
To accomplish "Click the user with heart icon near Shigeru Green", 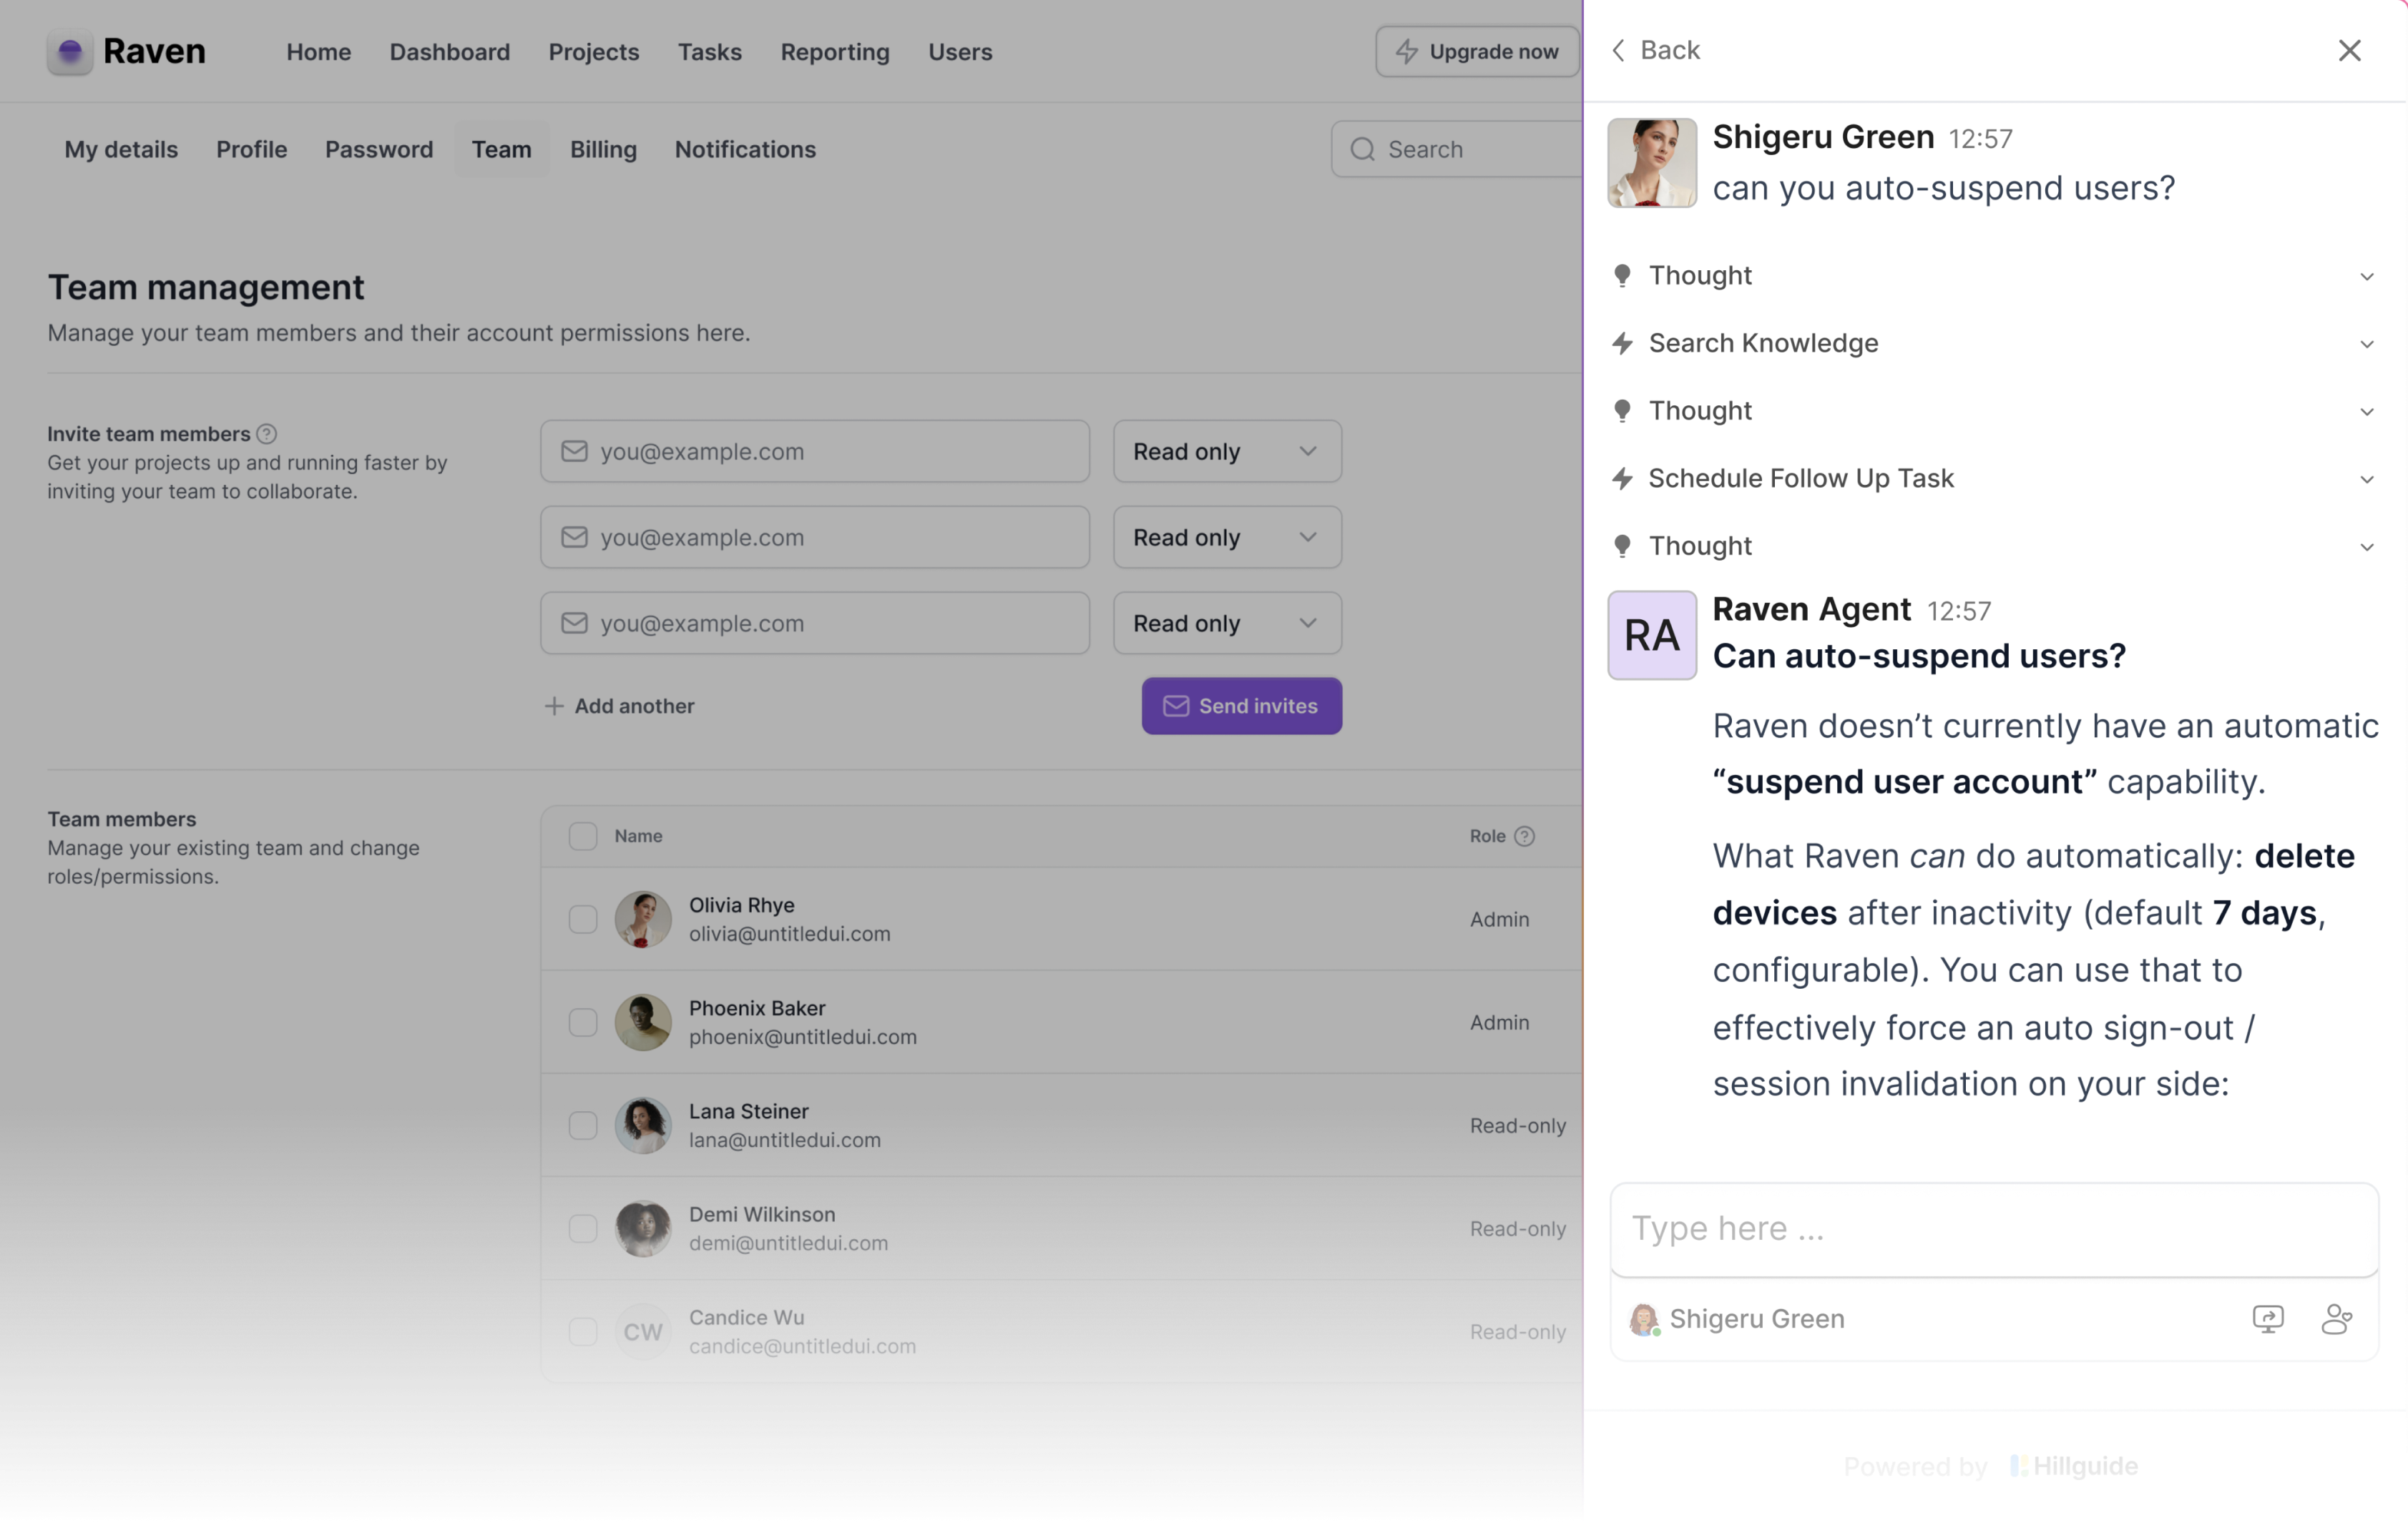I will click(x=2338, y=1318).
